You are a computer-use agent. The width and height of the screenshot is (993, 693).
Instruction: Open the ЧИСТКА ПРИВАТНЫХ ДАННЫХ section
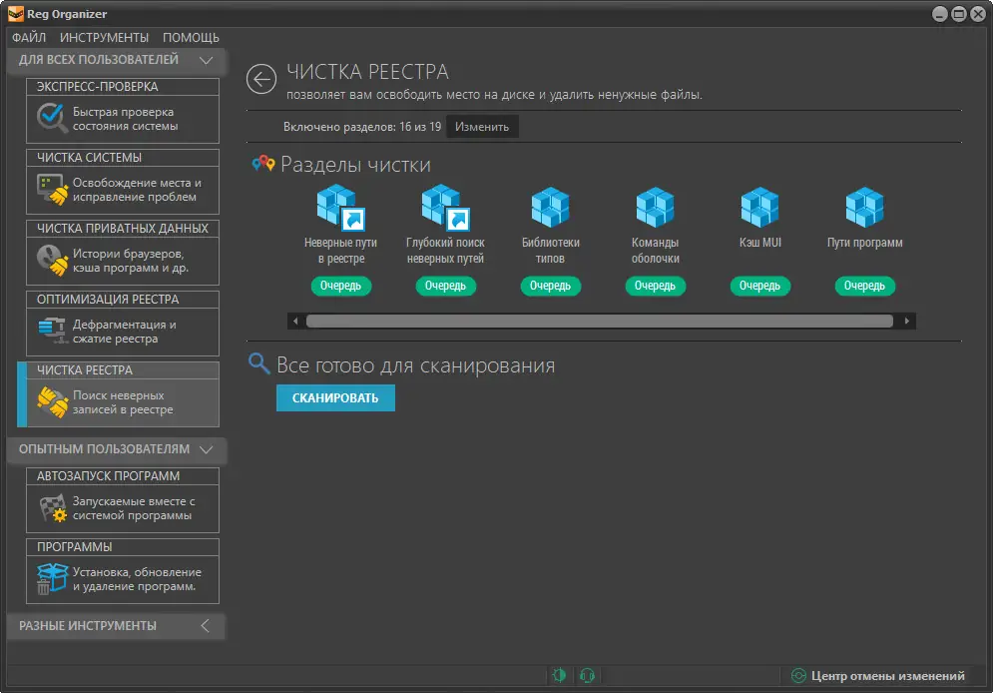[122, 229]
